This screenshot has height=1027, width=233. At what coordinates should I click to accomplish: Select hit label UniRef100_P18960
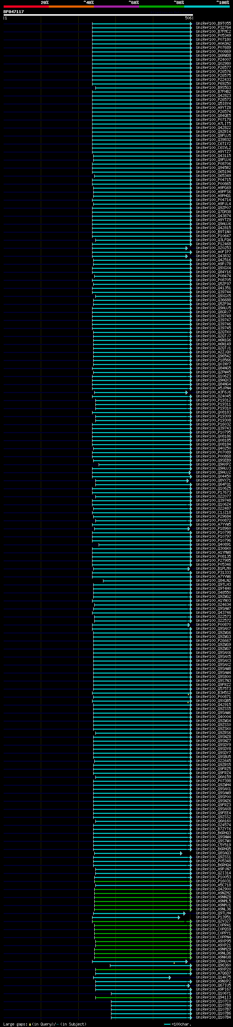pyautogui.click(x=213, y=528)
